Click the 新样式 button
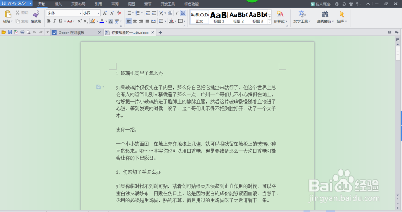The width and height of the screenshot is (402, 212). pyautogui.click(x=280, y=17)
